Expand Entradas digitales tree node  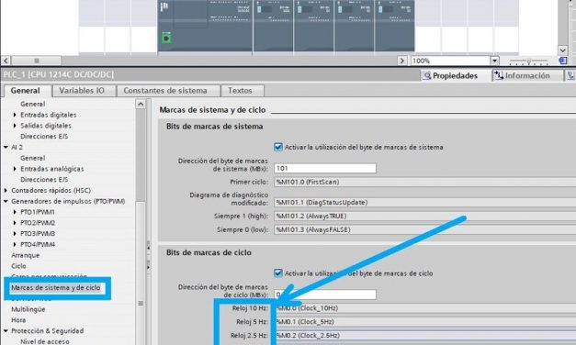point(15,115)
